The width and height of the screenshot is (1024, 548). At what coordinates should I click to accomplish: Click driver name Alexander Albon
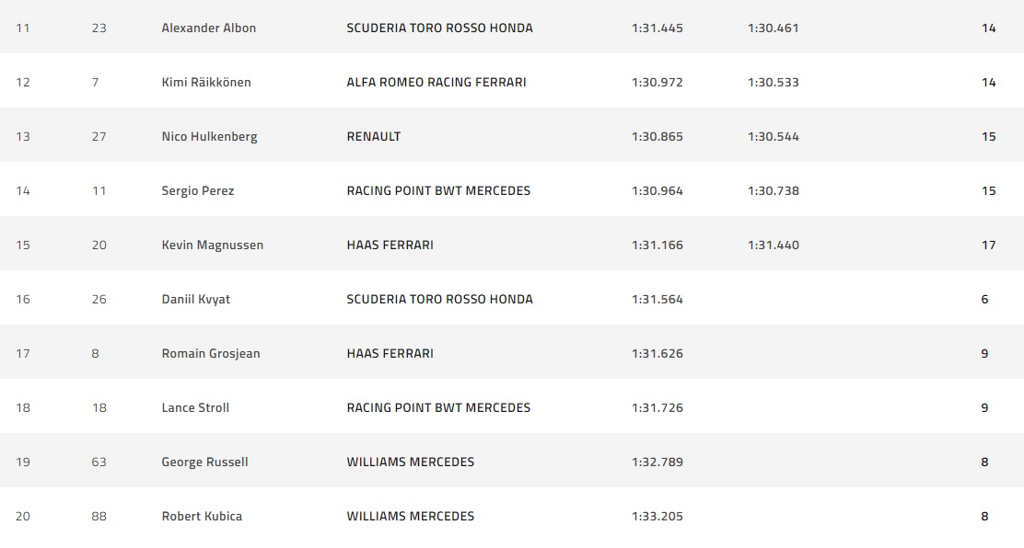(208, 28)
